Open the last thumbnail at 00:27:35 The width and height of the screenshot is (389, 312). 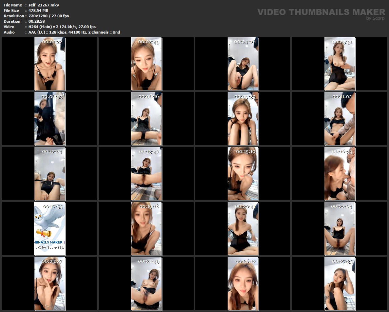tap(339, 284)
